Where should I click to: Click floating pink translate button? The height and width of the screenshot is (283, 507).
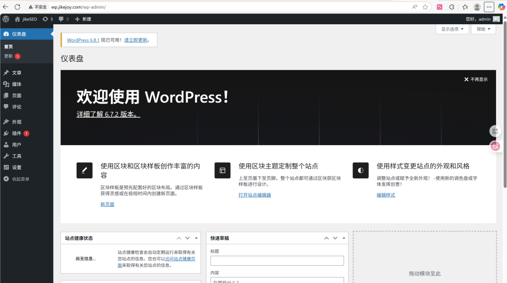click(x=495, y=146)
